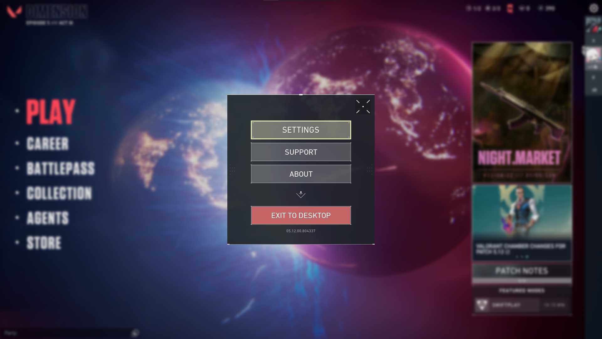
Task: Click the COLLECTION menu item
Action: (59, 193)
